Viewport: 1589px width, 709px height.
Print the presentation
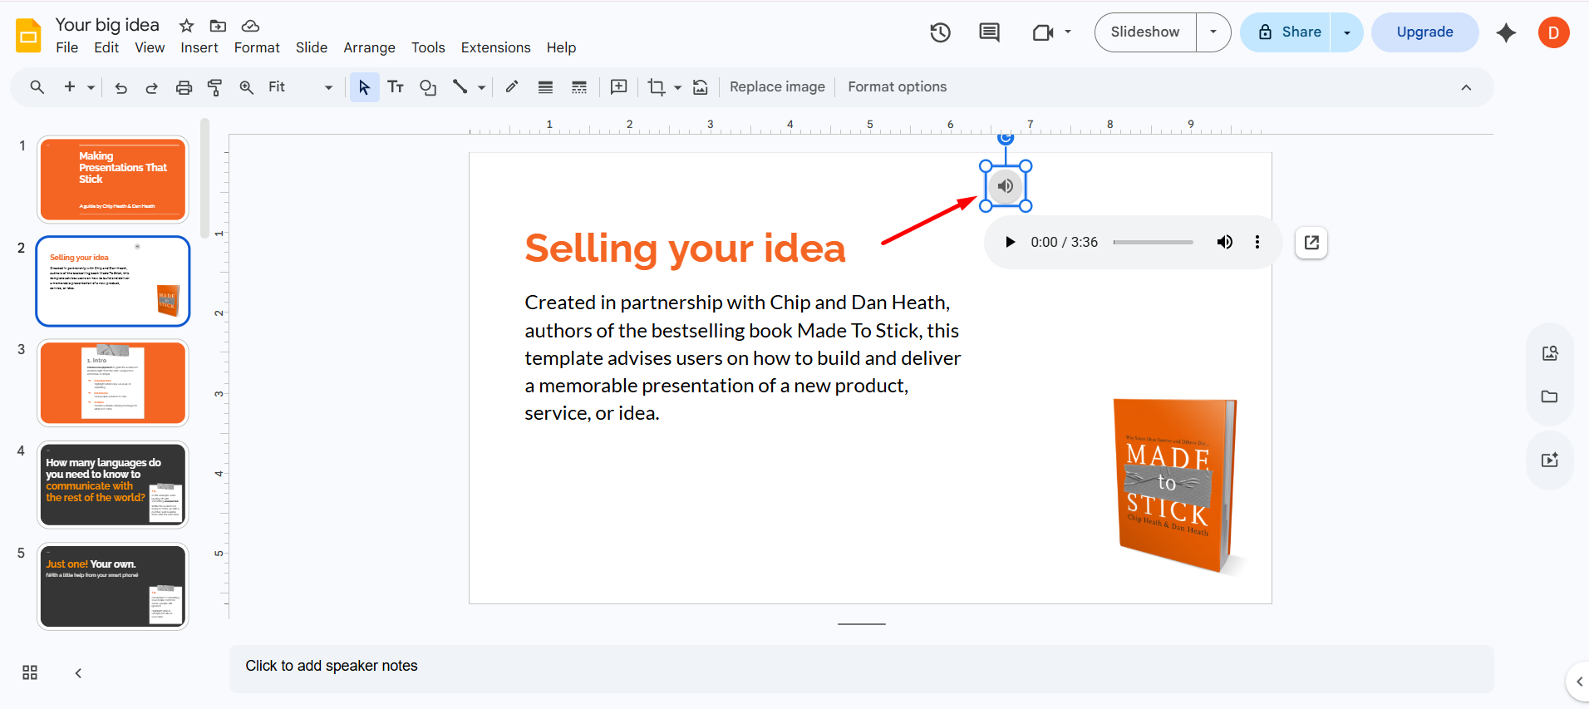184,87
